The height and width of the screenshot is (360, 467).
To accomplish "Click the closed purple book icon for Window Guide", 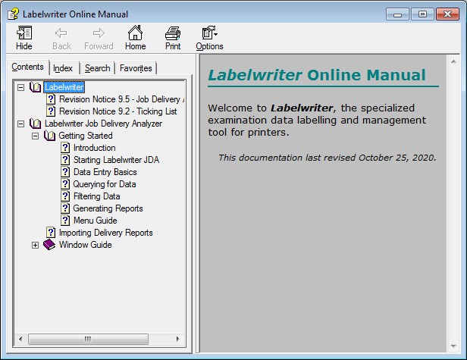I will [50, 245].
